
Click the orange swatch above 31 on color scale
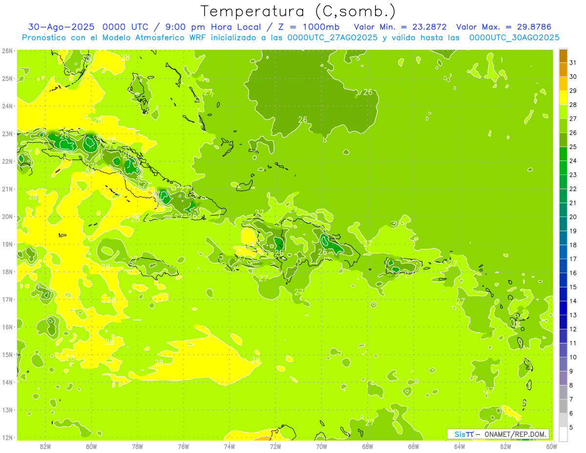click(x=563, y=56)
